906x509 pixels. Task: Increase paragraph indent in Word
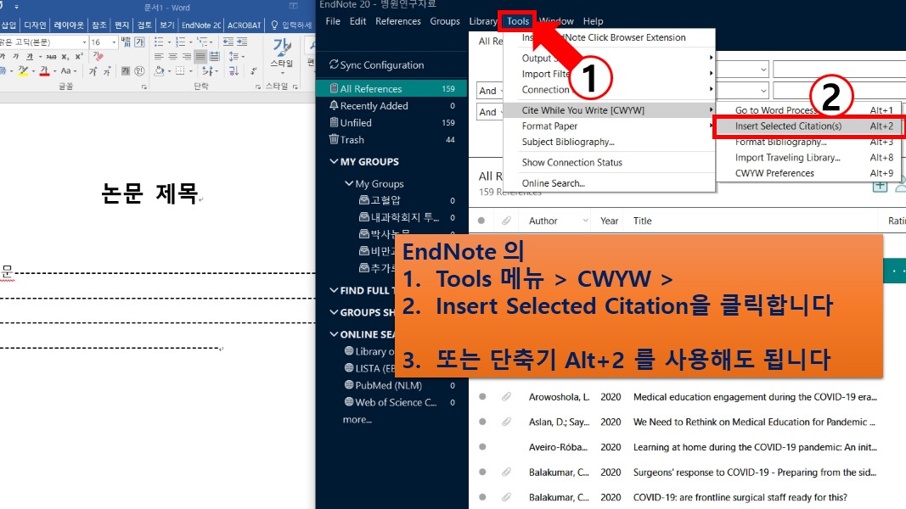coord(242,42)
